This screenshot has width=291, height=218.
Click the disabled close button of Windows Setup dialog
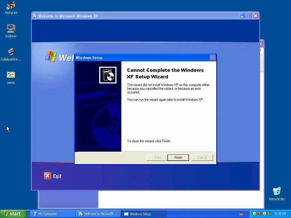(x=213, y=58)
